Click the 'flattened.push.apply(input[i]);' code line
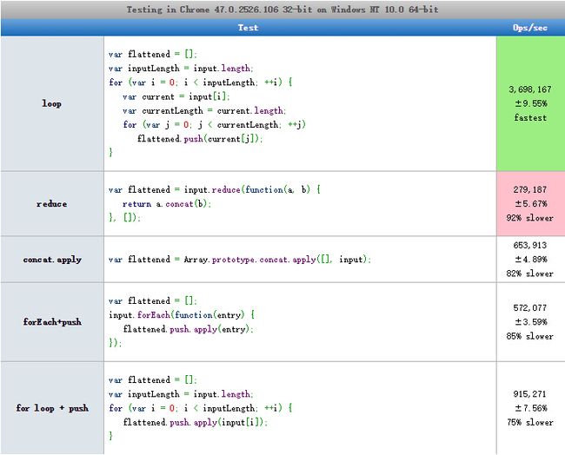 pyautogui.click(x=196, y=422)
